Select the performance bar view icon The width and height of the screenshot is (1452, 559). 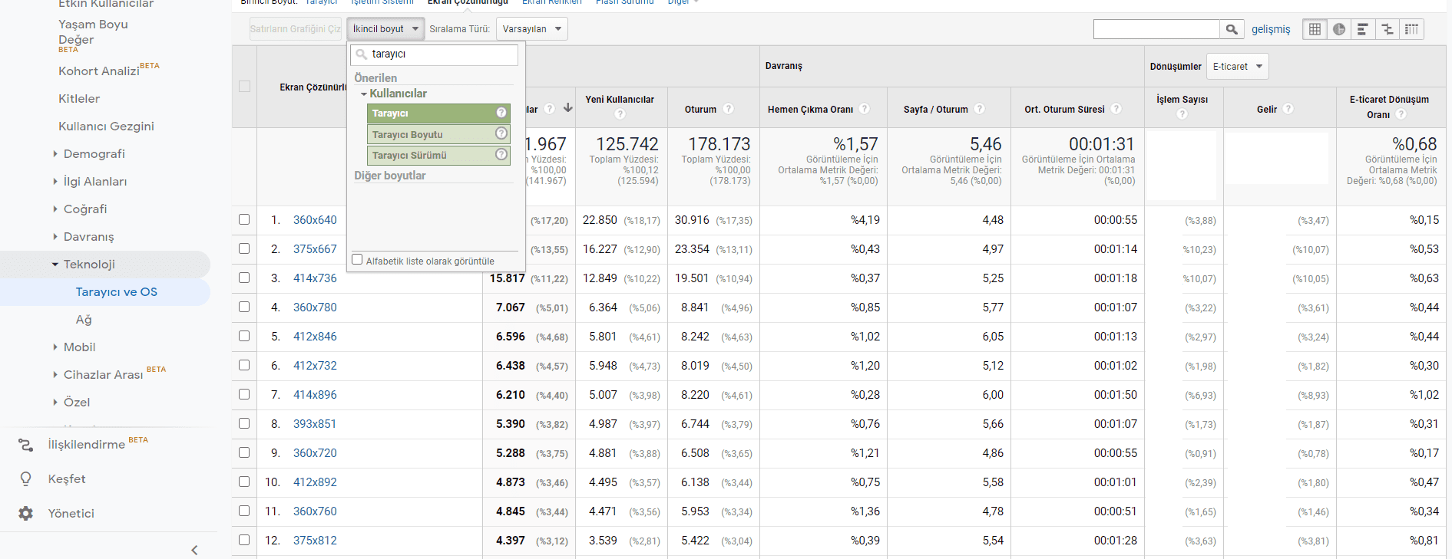click(x=1363, y=29)
